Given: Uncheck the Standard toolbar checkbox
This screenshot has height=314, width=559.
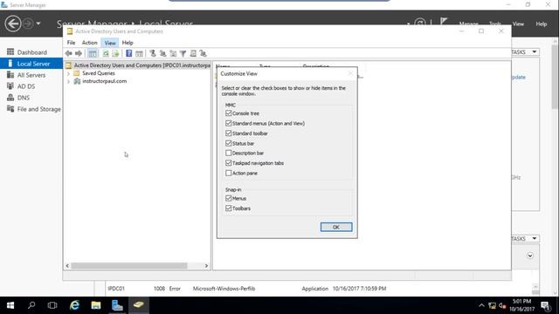Looking at the screenshot, I should (x=229, y=133).
